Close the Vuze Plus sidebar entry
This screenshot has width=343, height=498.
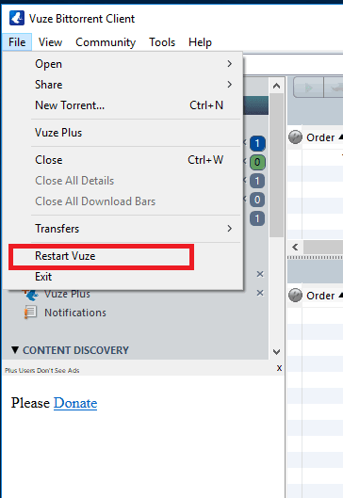tap(260, 293)
